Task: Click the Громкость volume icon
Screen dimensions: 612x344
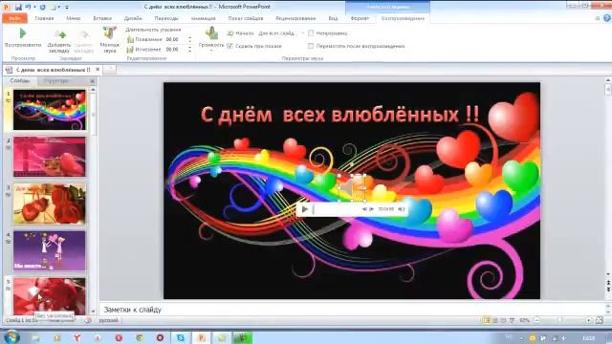Action: click(x=211, y=33)
